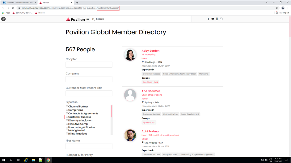Open the community-dev bookmark

pyautogui.click(x=22, y=13)
